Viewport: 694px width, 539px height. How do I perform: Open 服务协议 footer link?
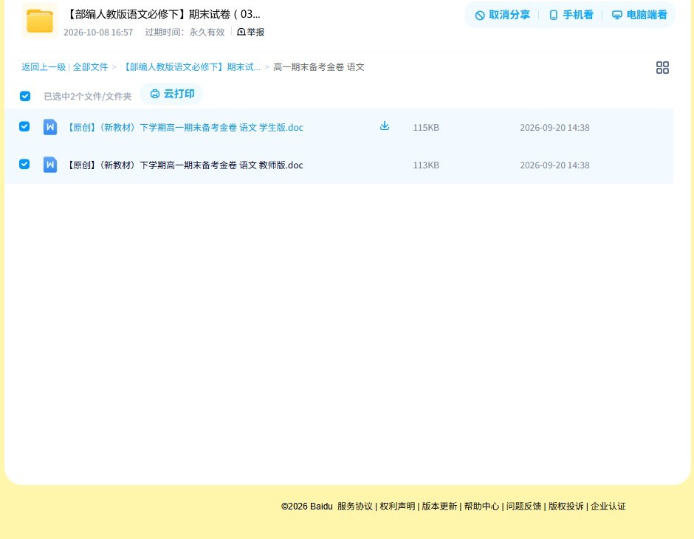point(355,507)
